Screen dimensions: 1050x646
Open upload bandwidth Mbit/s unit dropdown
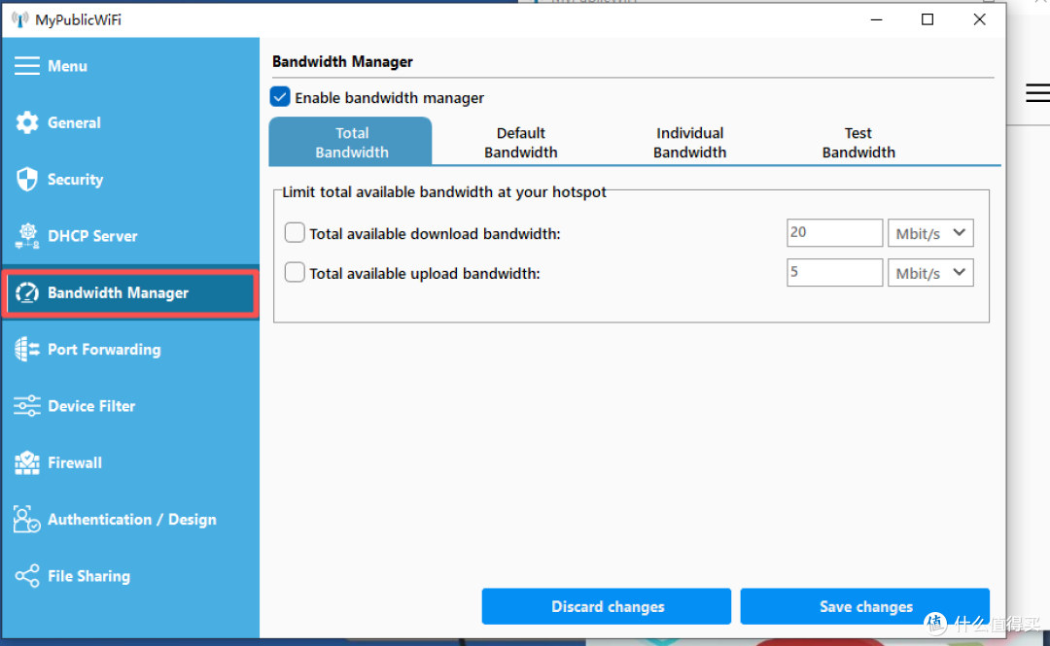click(x=930, y=272)
